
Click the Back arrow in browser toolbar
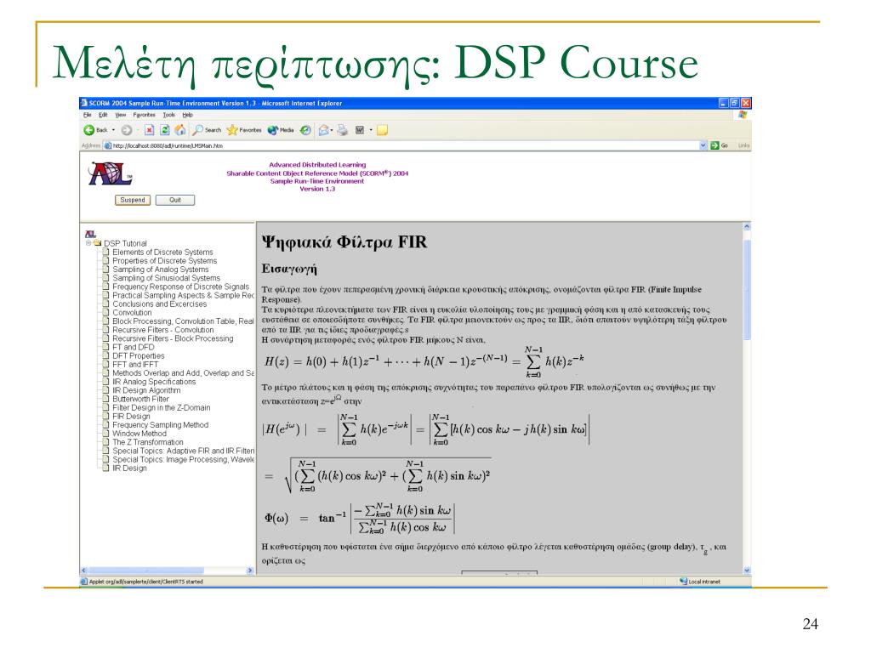click(x=88, y=130)
